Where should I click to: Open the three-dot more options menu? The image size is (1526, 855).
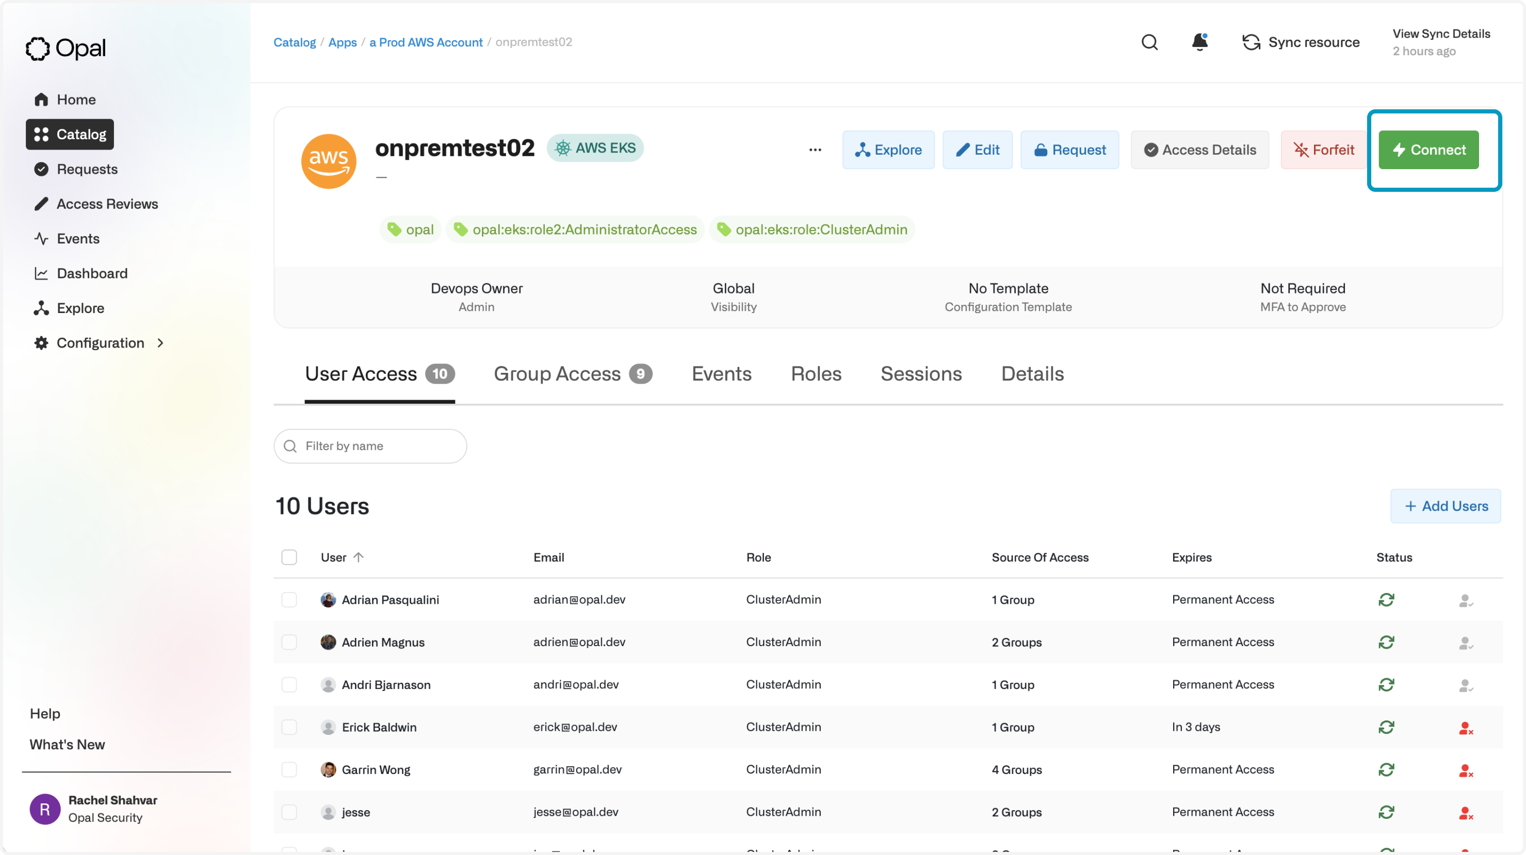(815, 150)
